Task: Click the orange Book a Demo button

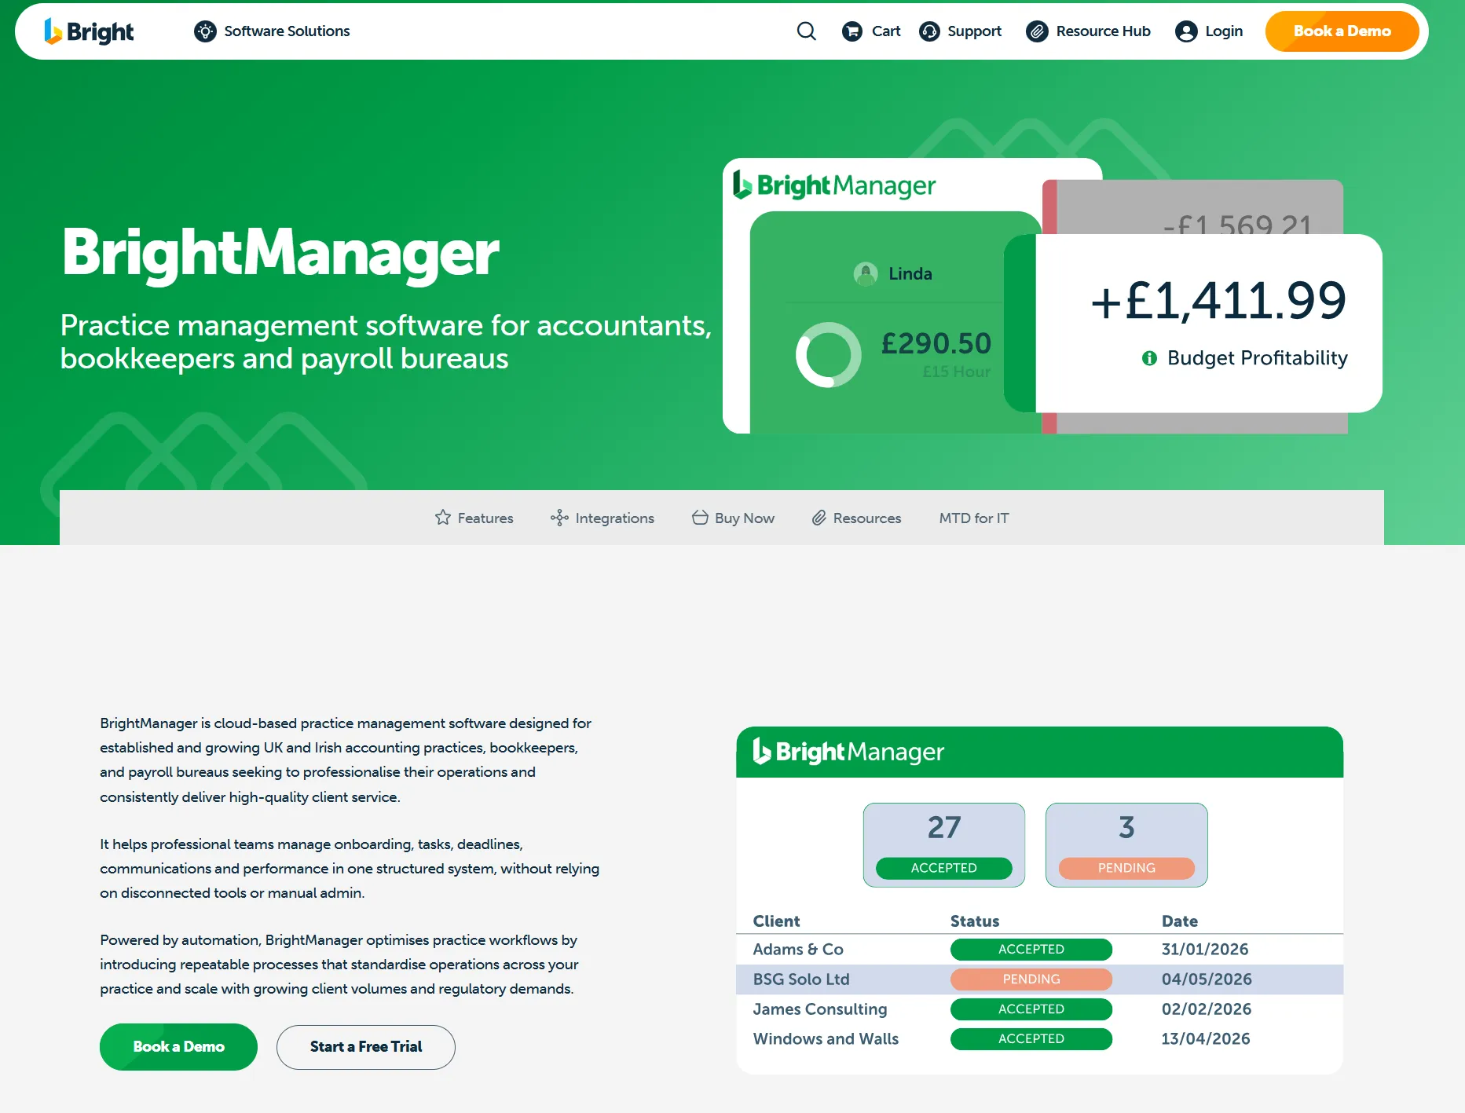Action: tap(1342, 31)
